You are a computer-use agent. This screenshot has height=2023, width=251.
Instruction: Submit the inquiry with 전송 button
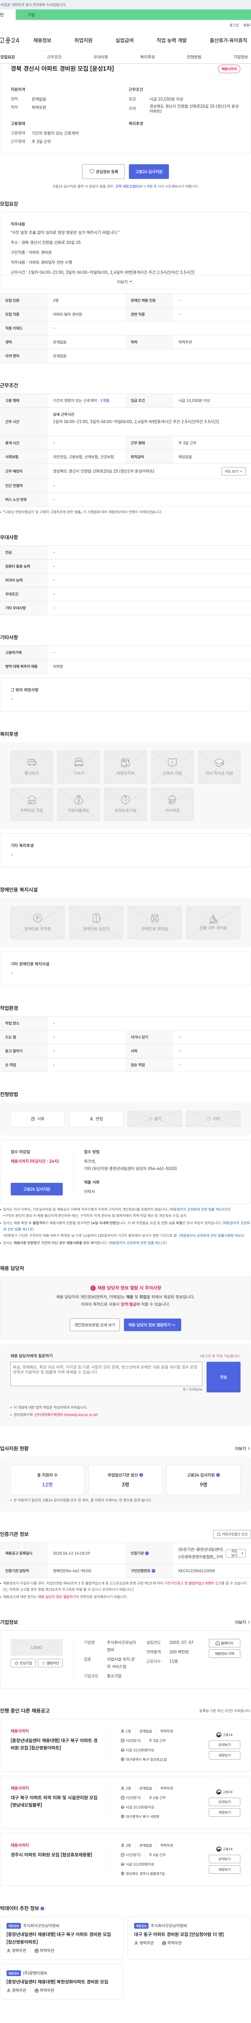[x=224, y=1377]
